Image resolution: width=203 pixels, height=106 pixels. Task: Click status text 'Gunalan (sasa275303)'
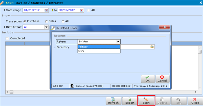[89, 86]
